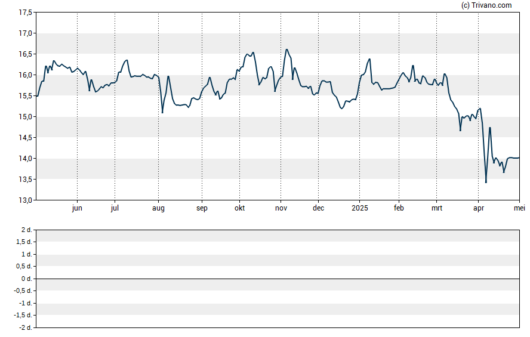Click the '1 d.' volume axis label
Viewport: 530px width, 337px height.
tap(27, 254)
